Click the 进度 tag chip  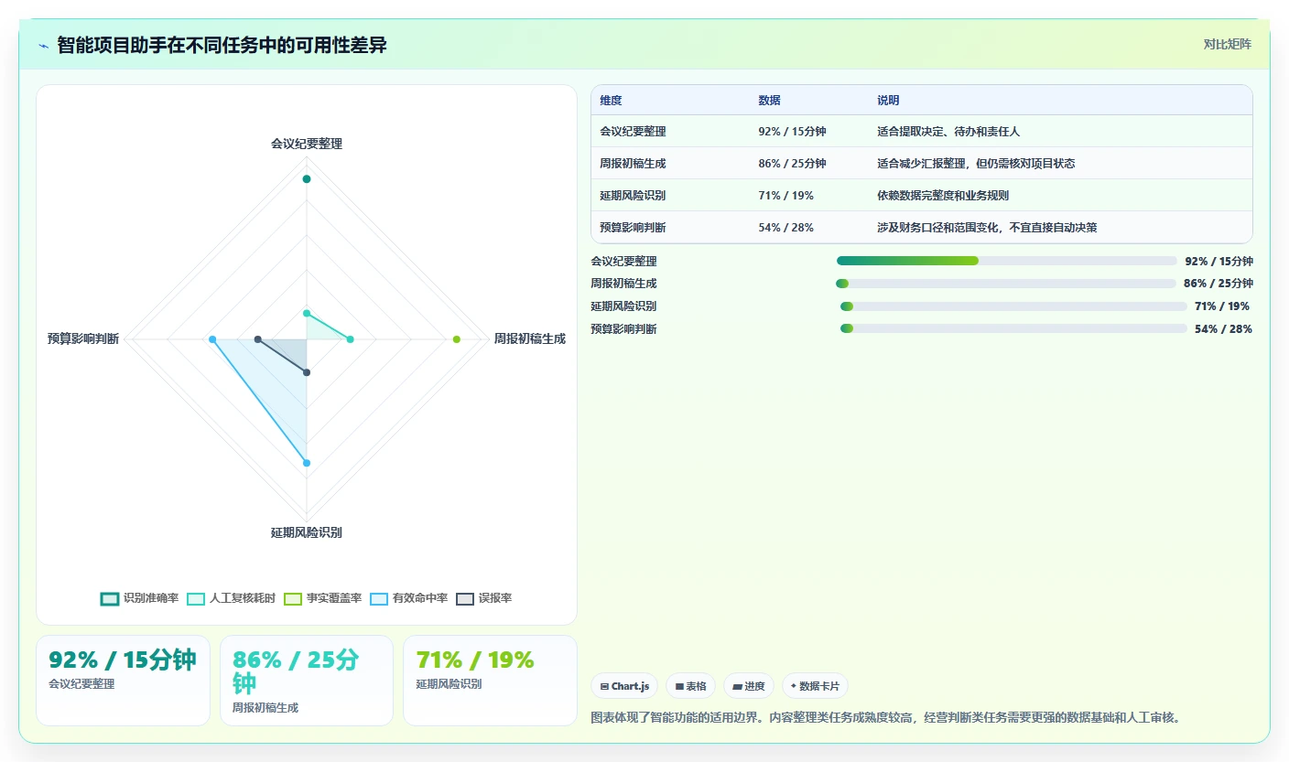(x=749, y=686)
